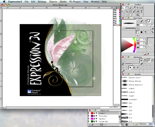The width and height of the screenshot is (155, 127).
Task: Open the Apple menu
Action: [4, 2]
